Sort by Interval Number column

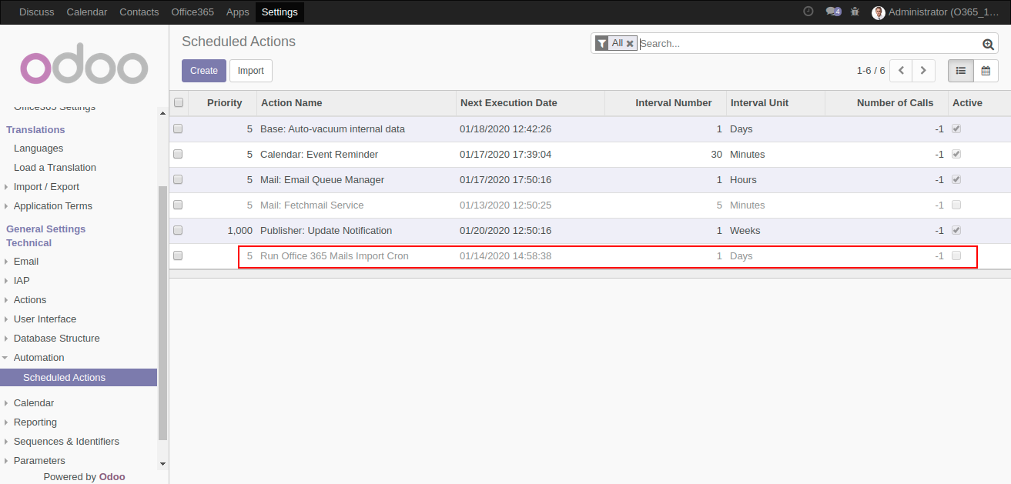[x=665, y=102]
